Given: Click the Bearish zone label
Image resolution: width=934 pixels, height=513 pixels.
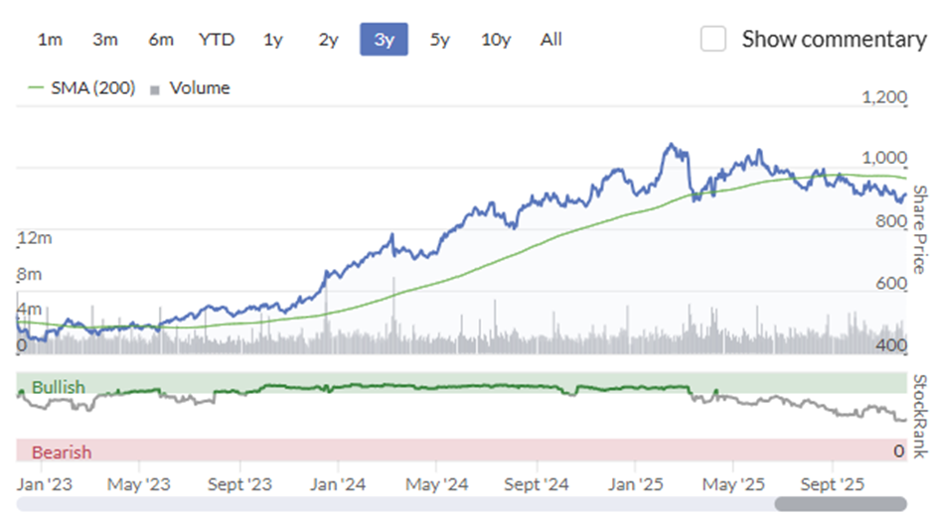Looking at the screenshot, I should pyautogui.click(x=62, y=452).
